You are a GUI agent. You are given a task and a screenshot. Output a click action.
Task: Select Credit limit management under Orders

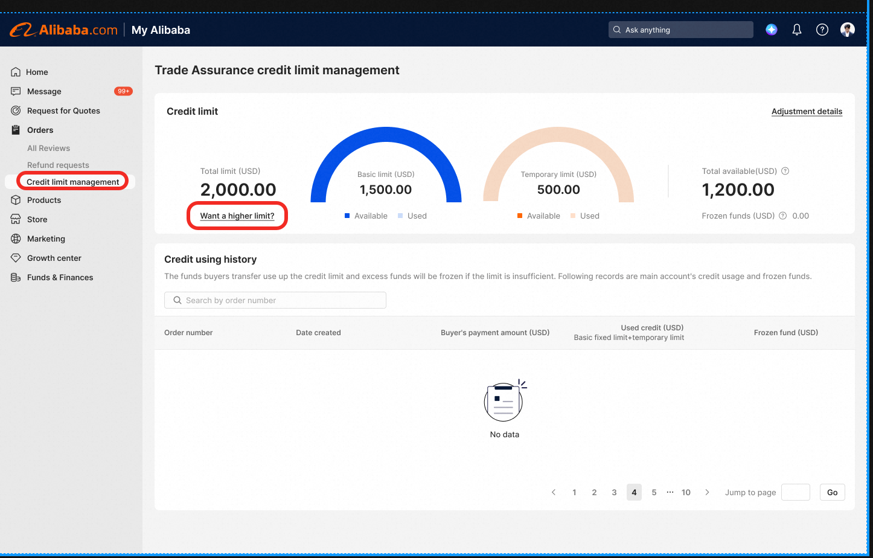(73, 182)
